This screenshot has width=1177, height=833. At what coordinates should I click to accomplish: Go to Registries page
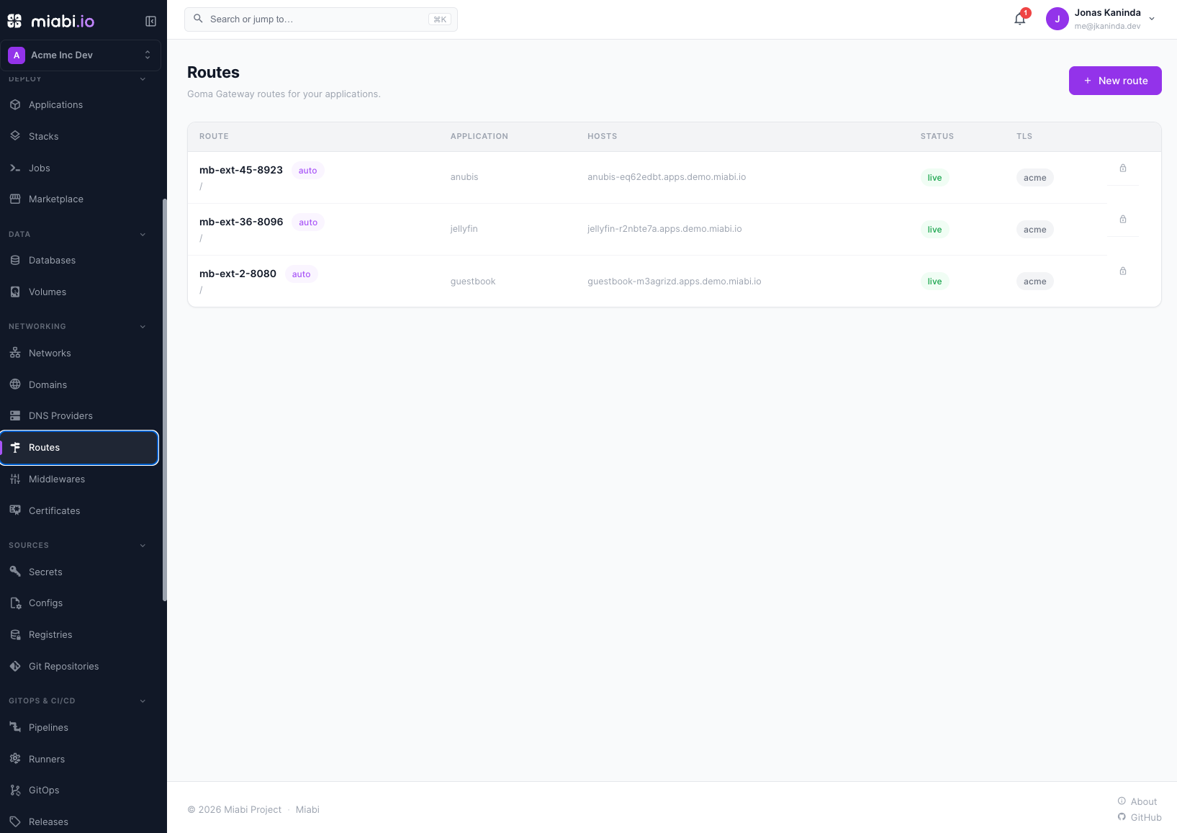(79, 634)
